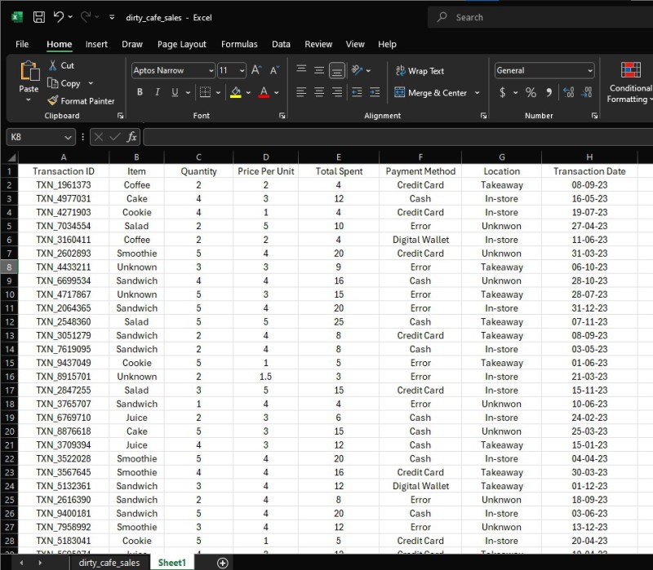Screen dimensions: 653x570
Task: Open the Merge & Center dropdown arrow
Action: 477,93
